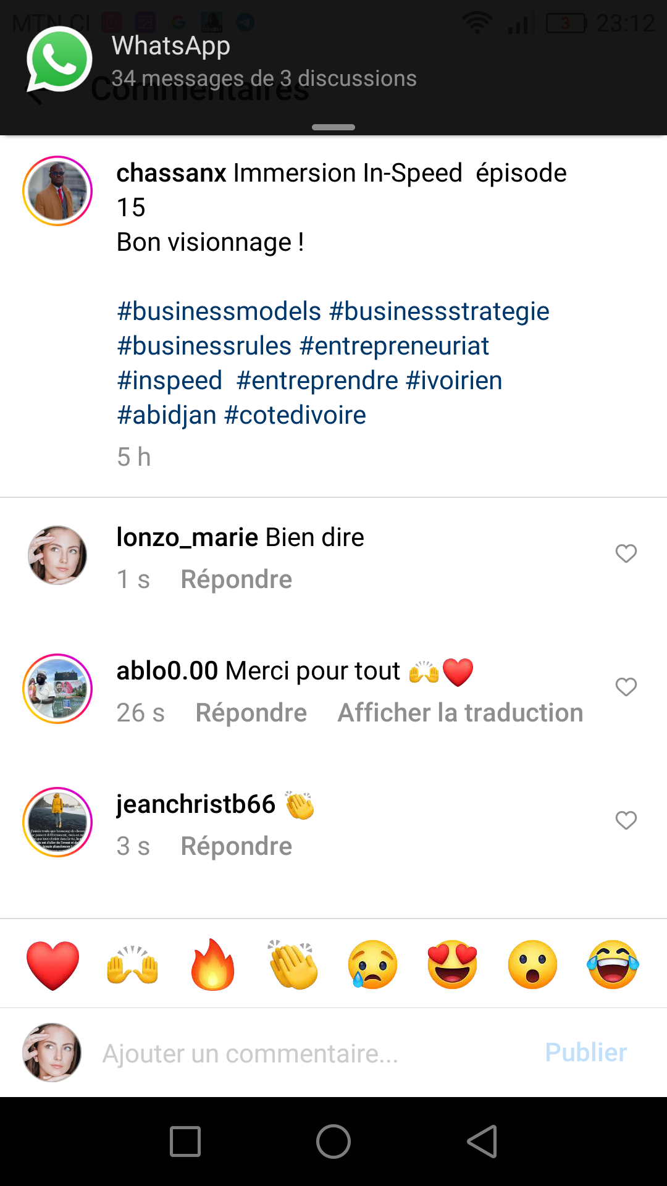Image resolution: width=667 pixels, height=1186 pixels.
Task: Like lonzo_marie's comment with the heart
Action: (626, 553)
